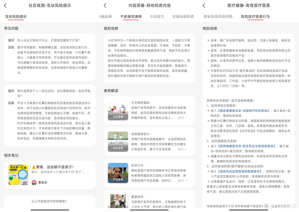
Task: Tap the 薯管家 author name
Action: click(x=43, y=183)
